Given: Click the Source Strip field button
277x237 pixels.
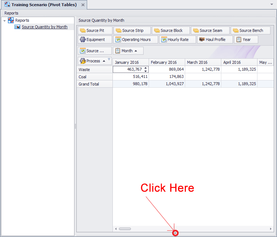Looking at the screenshot, I should 132,30.
